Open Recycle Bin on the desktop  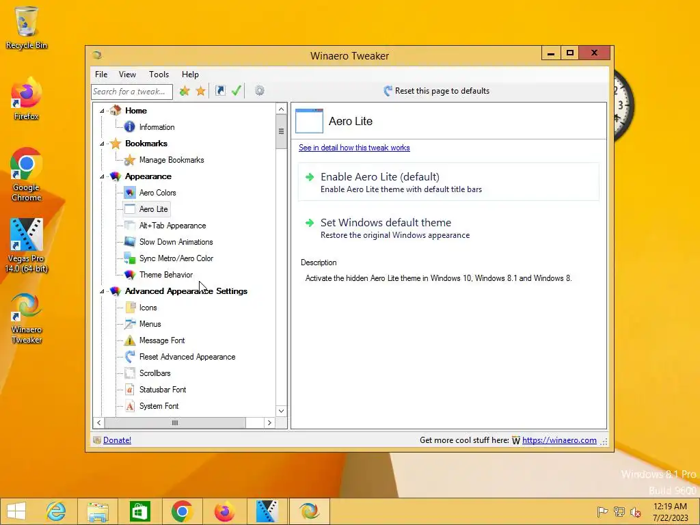pyautogui.click(x=27, y=27)
